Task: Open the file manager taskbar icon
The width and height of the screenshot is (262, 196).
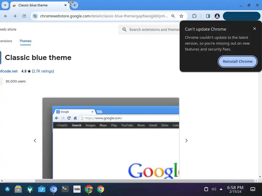Action: (x=18, y=189)
